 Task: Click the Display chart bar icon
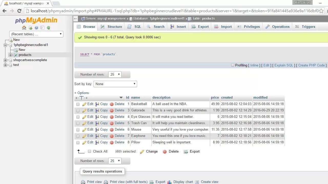click(169, 182)
